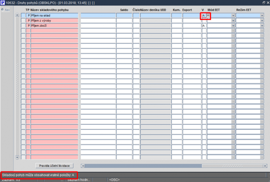270x182 pixels.
Task: Click Číslo field of Příjem na sklad row
Action: click(x=136, y=16)
